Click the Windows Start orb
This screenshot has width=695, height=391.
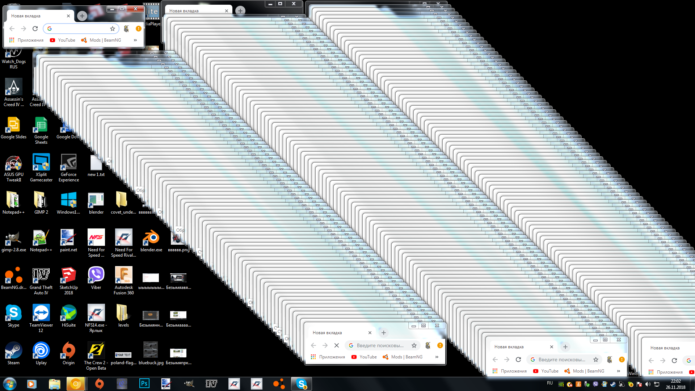(x=10, y=383)
